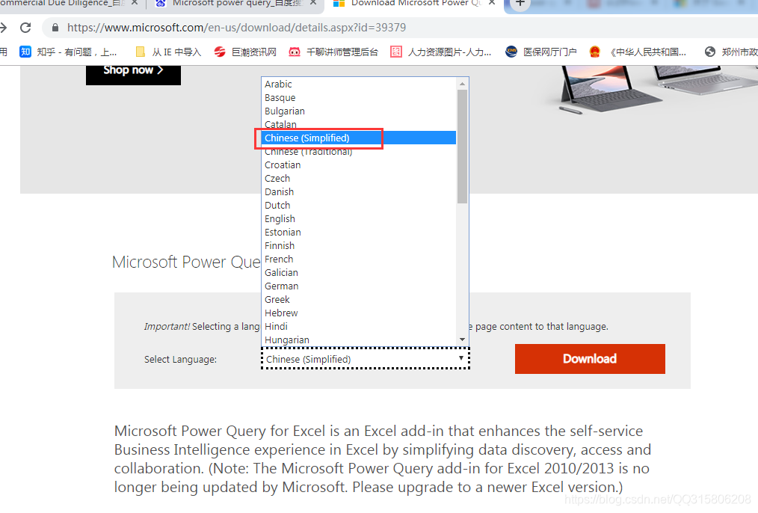Viewport: 758px width, 513px height.
Task: Choose Croatian in language list
Action: coord(358,165)
